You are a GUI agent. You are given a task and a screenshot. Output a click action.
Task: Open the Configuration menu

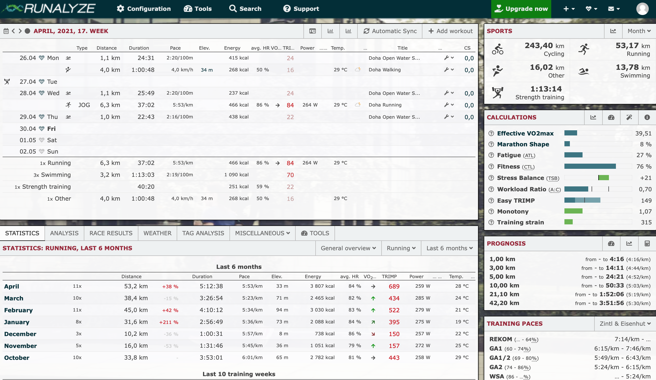[x=144, y=9]
